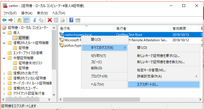Choose 開く(O) in the context menu

[104, 40]
